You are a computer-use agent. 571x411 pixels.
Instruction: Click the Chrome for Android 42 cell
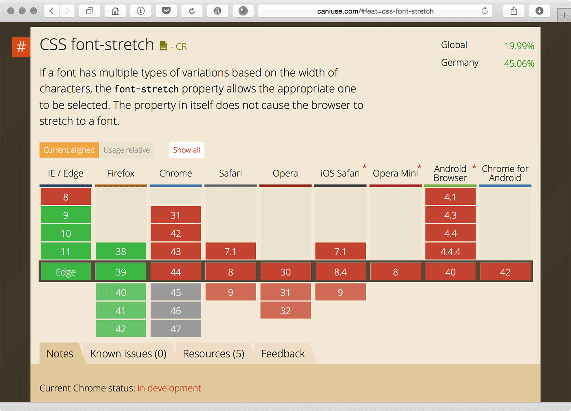(505, 272)
